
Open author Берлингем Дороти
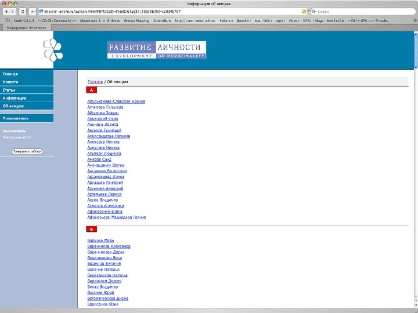(x=105, y=281)
